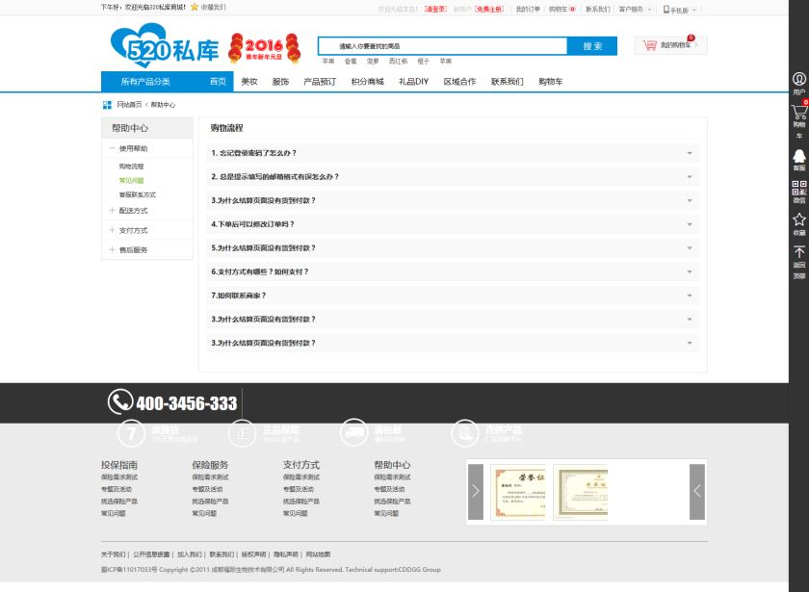This screenshot has width=809, height=592.
Task: Open the 积分商城 nav item
Action: pos(367,82)
